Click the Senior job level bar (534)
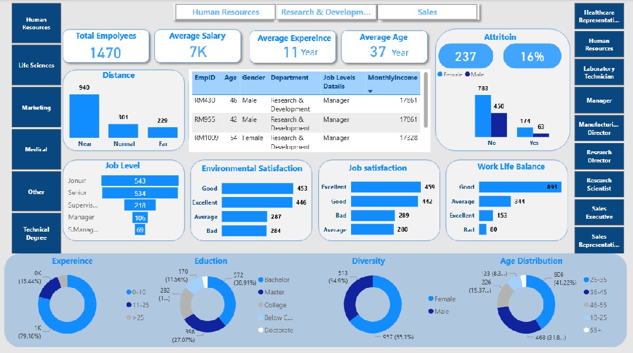The width and height of the screenshot is (633, 353). pyautogui.click(x=139, y=193)
